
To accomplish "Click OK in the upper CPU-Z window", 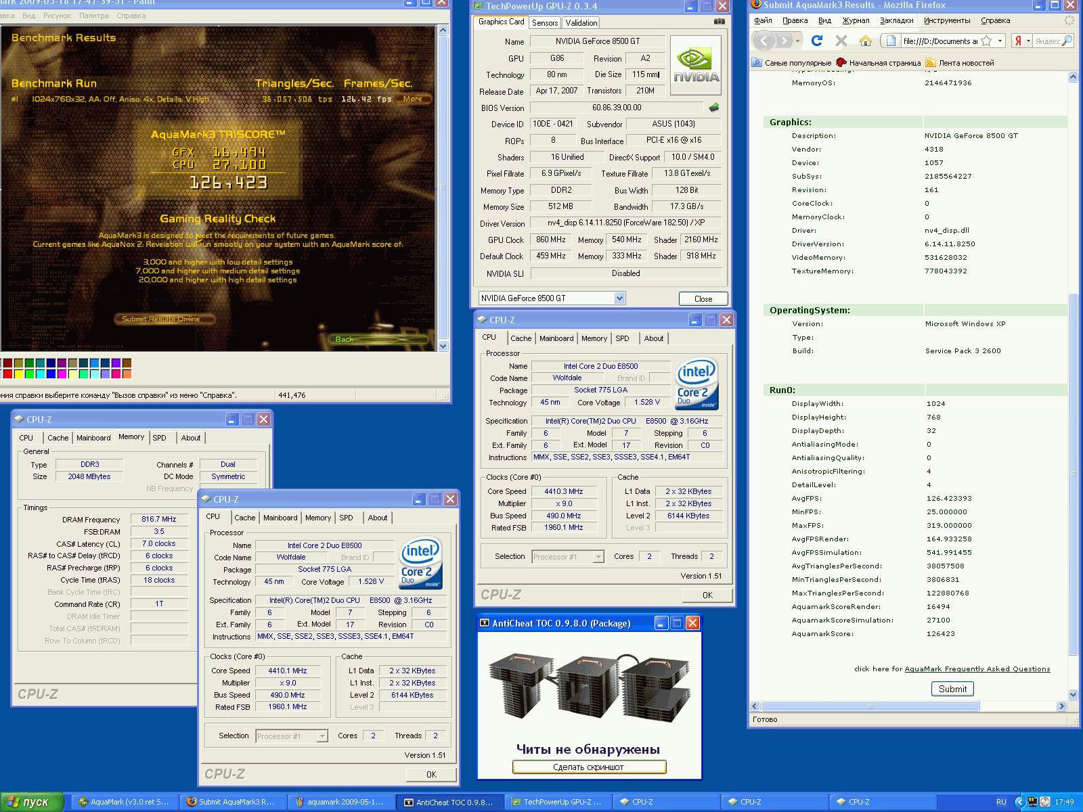I will pos(707,595).
